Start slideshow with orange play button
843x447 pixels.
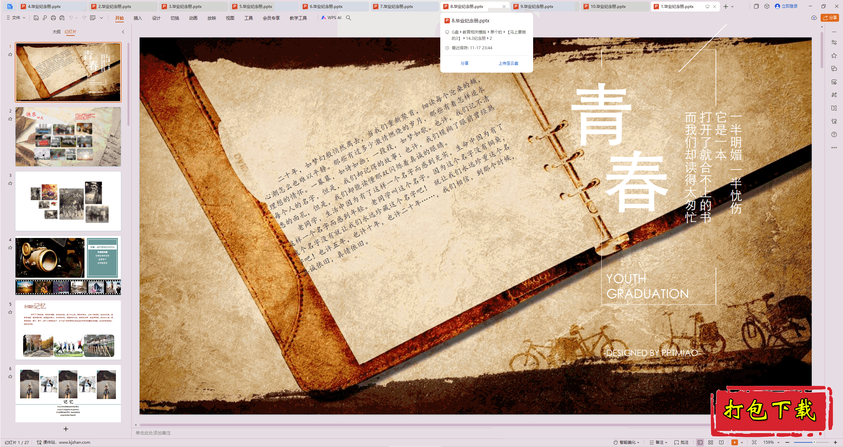coord(734,442)
